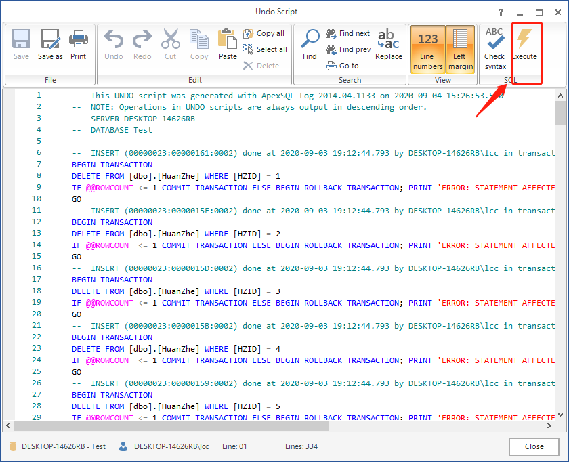
Task: Open Go to line
Action: tap(342, 66)
